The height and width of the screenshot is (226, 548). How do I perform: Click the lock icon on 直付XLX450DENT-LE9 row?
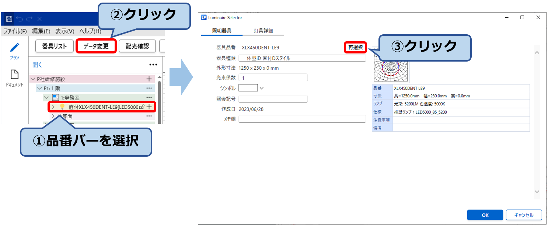pyautogui.click(x=141, y=107)
